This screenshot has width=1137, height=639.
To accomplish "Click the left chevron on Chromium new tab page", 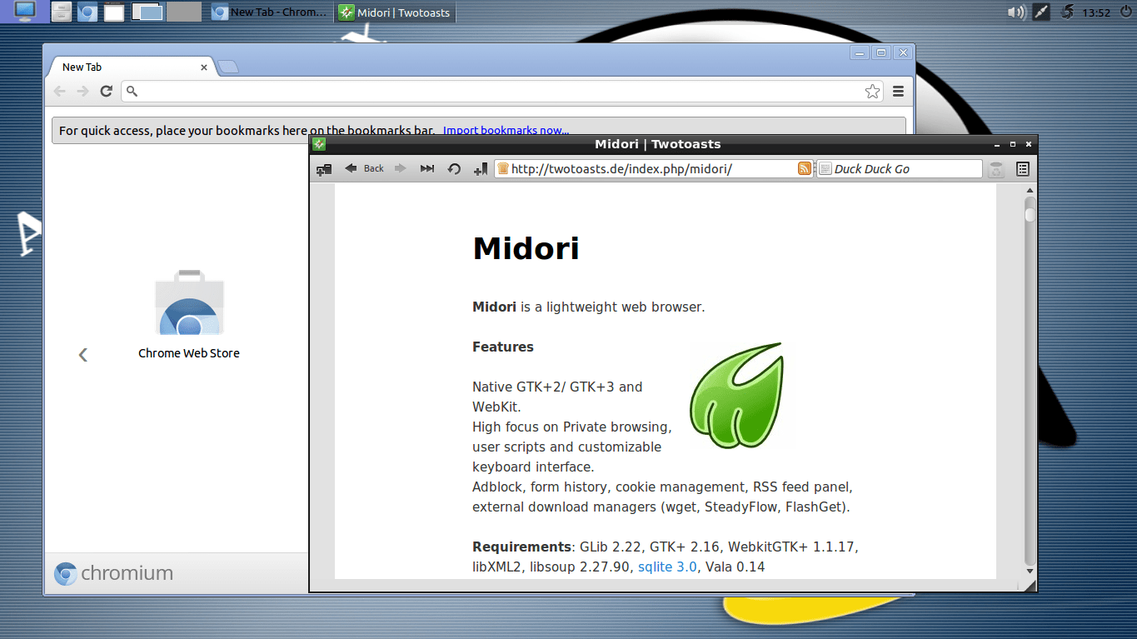I will pos(82,355).
